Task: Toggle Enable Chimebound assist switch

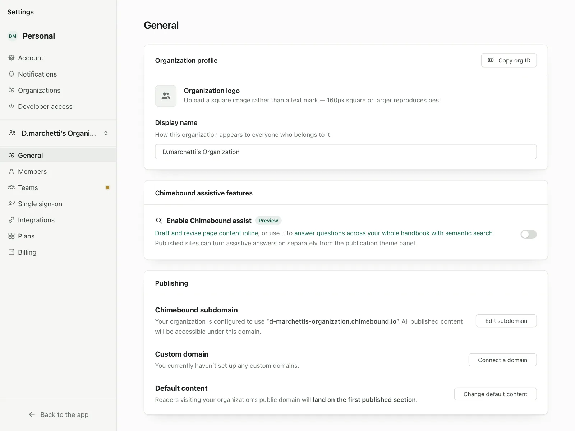Action: point(529,234)
